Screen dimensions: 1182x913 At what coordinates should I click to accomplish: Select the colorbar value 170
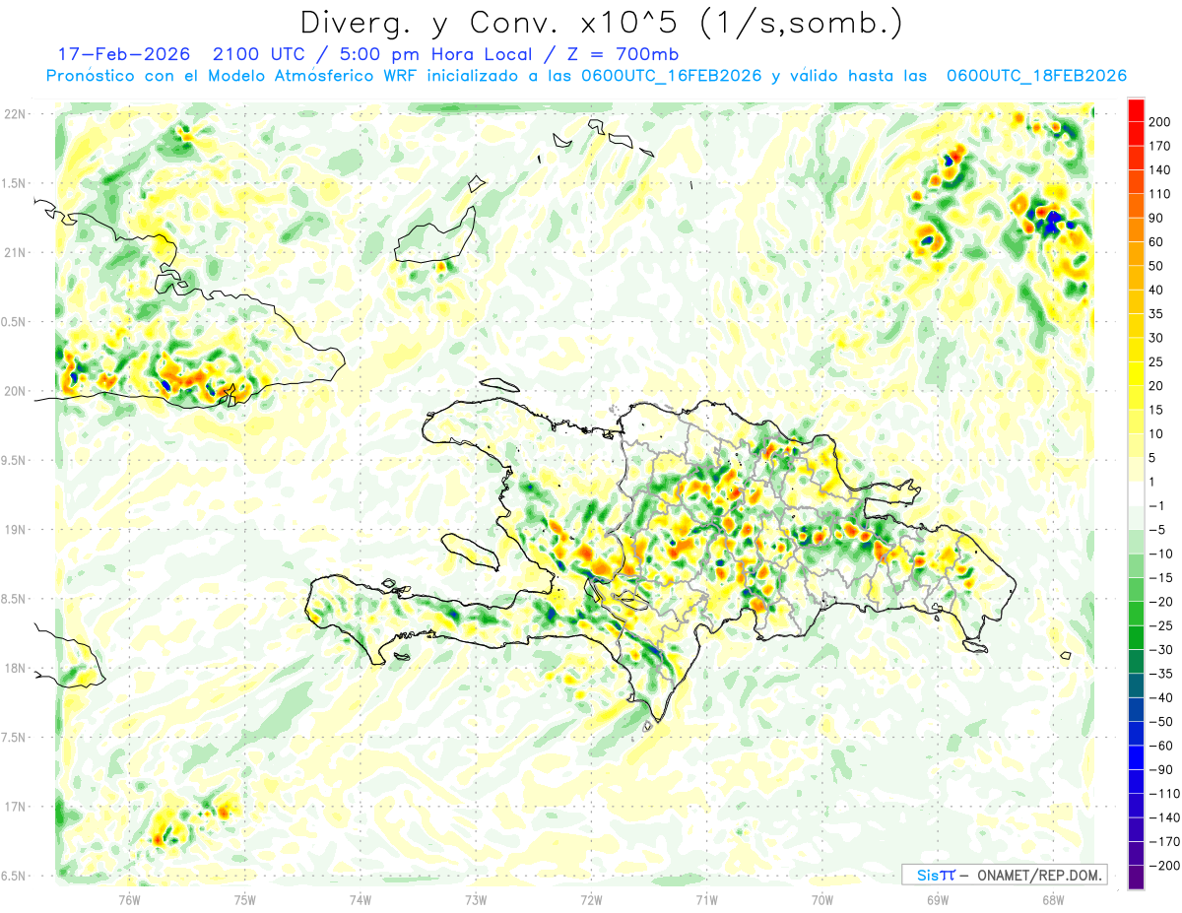1158,146
